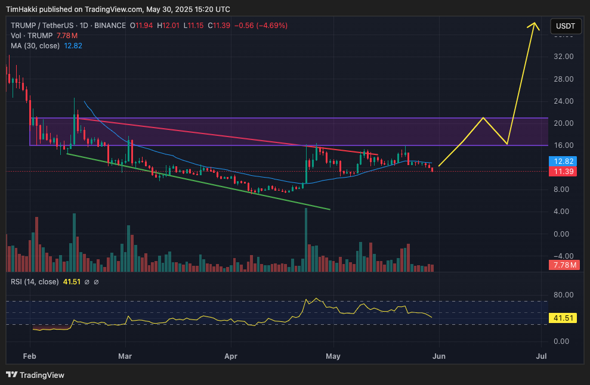Click the TRUMP / TetherUS symbol title
Screen dimensions: 590x385
click(x=42, y=26)
